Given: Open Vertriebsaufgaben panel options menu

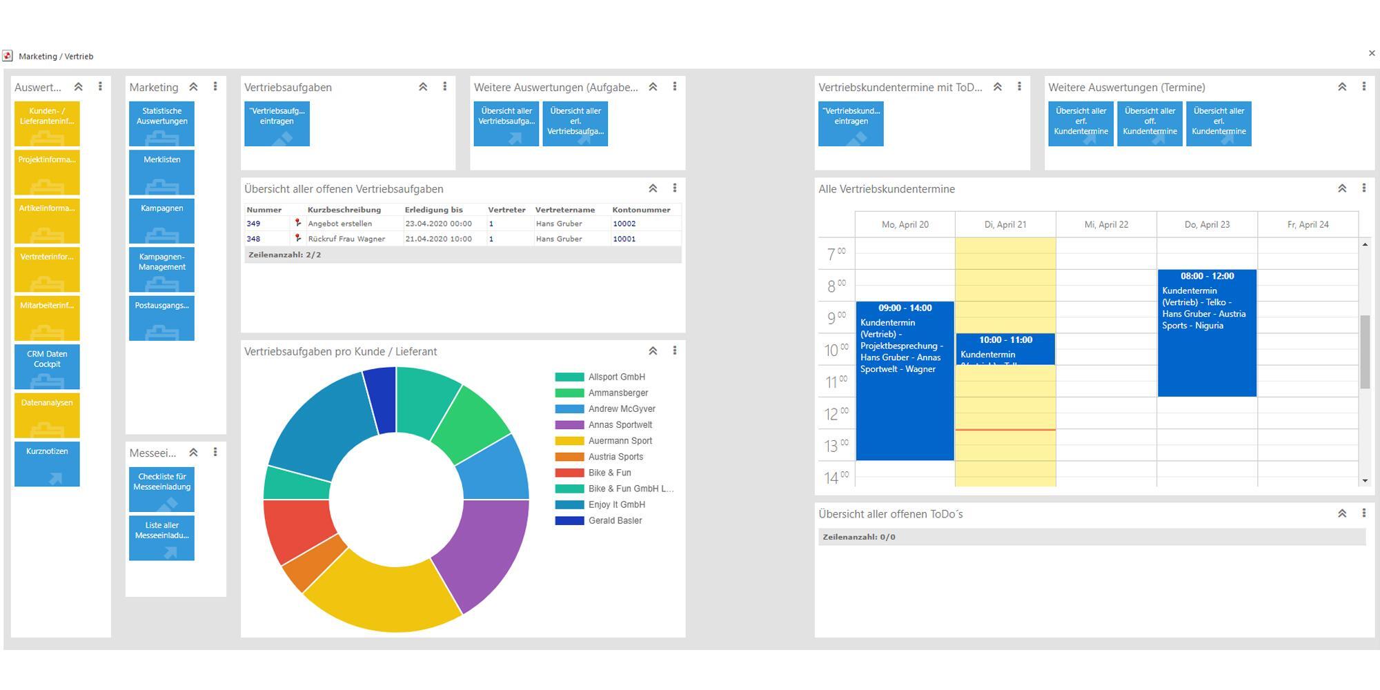Looking at the screenshot, I should pos(445,87).
